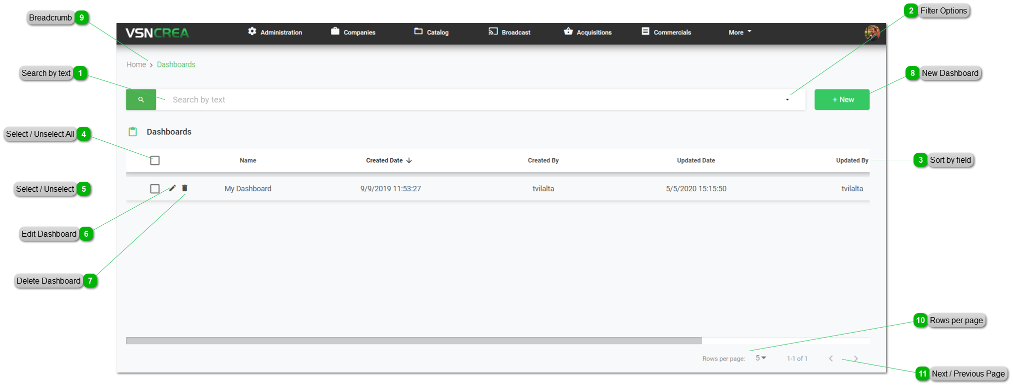Open the Administration menu
The image size is (1013, 386).
click(x=275, y=32)
